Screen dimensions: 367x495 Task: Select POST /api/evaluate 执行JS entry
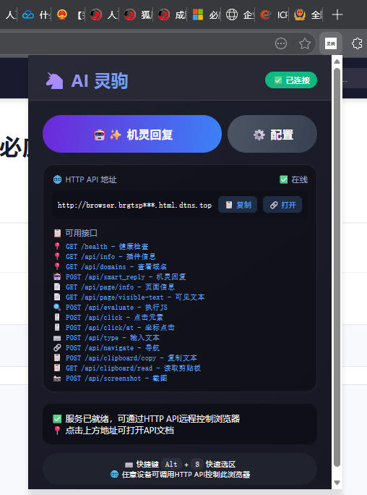(116, 307)
